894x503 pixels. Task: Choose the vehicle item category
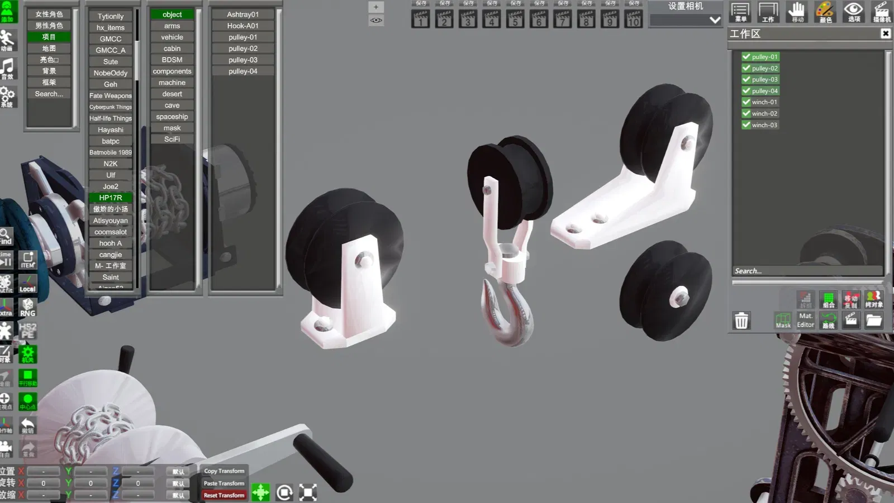172,37
